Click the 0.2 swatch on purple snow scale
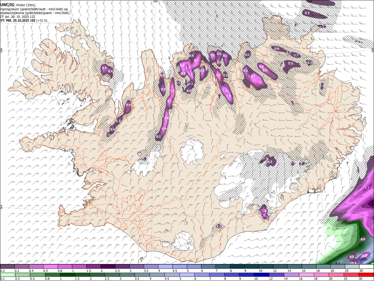374x281 pixels. tap(7, 267)
